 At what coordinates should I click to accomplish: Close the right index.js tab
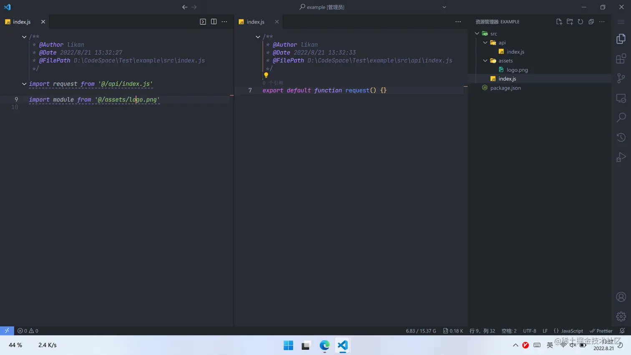(x=277, y=22)
